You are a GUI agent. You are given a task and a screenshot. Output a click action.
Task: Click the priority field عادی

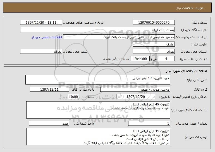[154, 44]
